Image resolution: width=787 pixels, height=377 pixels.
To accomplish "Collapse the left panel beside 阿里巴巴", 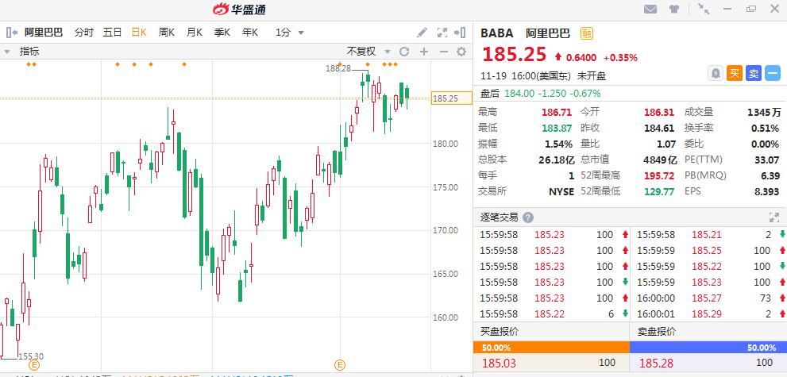I will [12, 33].
